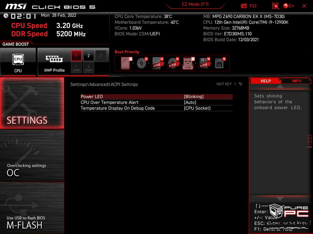Select the network boot device icon
Screen dimensions: 313x234
point(220,63)
